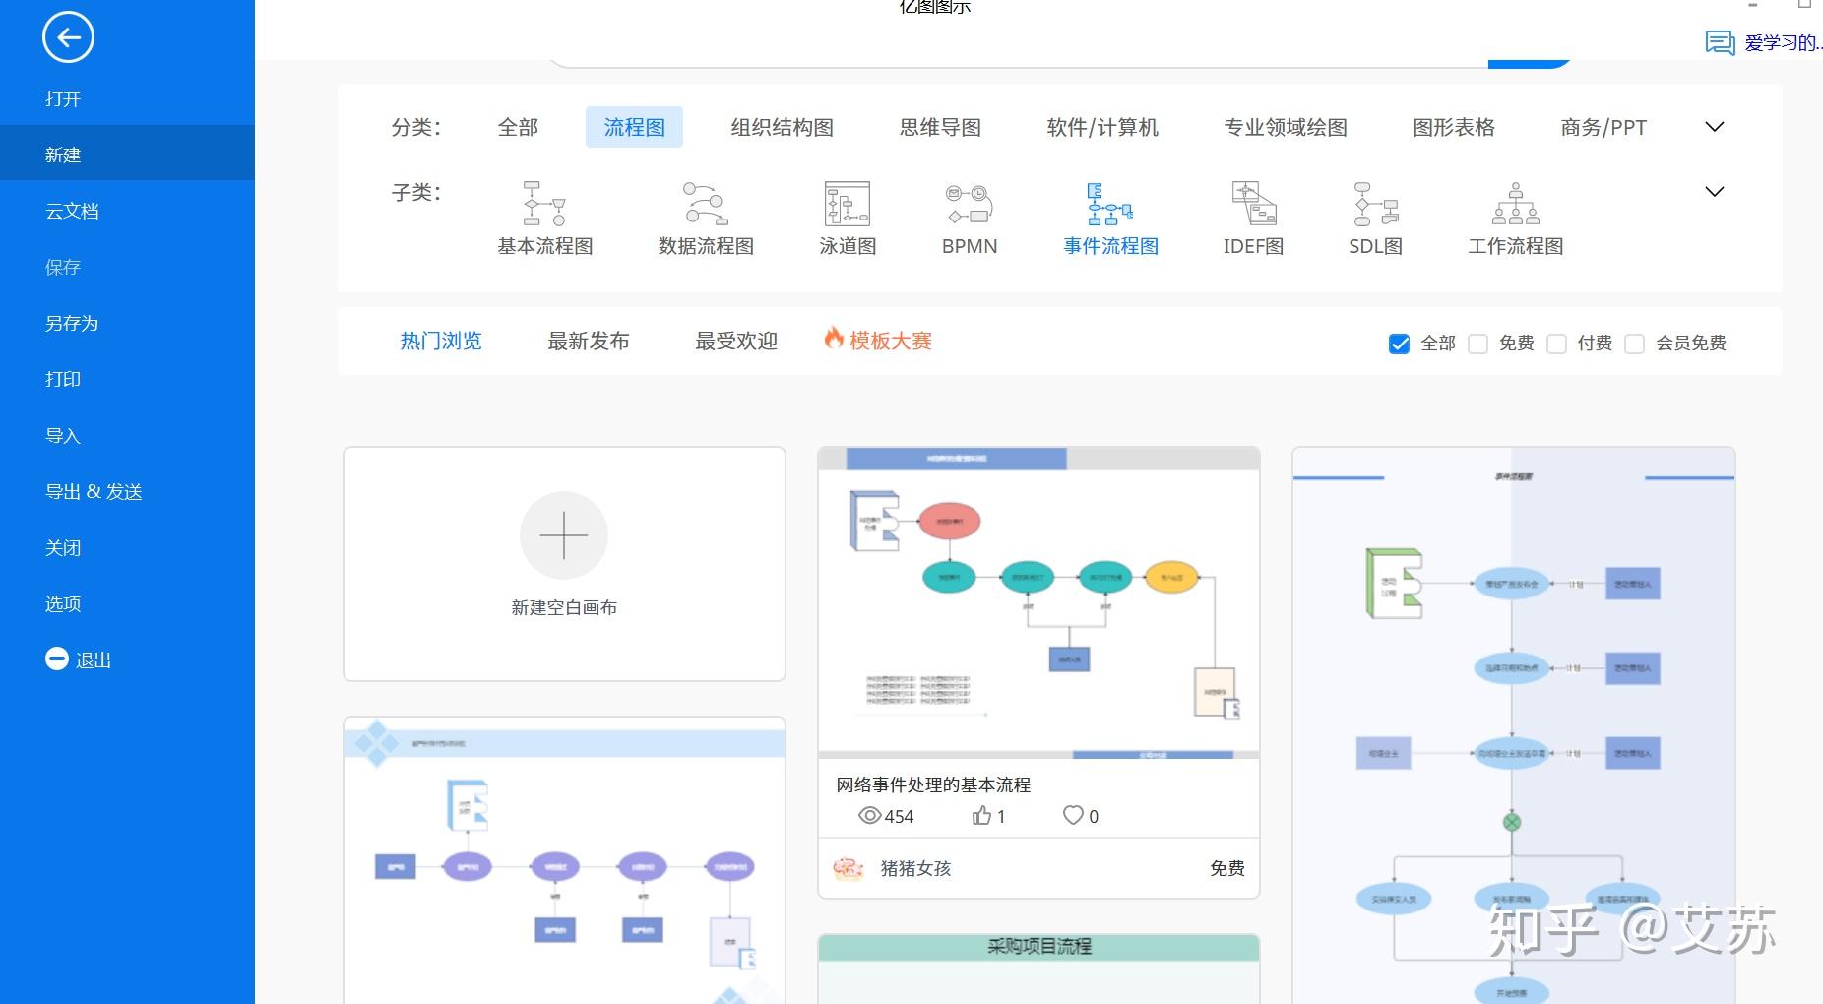The image size is (1823, 1004).
Task: Open the 猪猪女孩 author profile link
Action: [x=913, y=869]
